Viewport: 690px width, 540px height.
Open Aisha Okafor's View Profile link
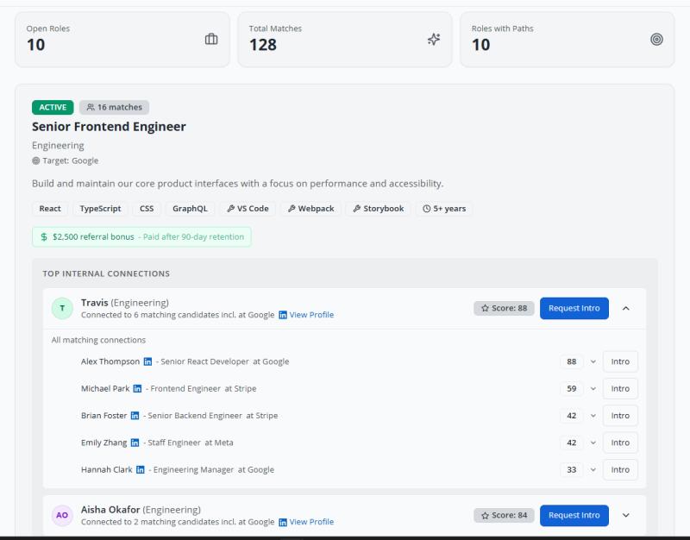(310, 522)
